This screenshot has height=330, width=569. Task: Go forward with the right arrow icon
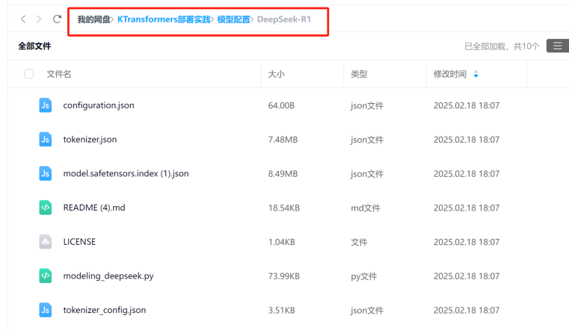point(39,19)
